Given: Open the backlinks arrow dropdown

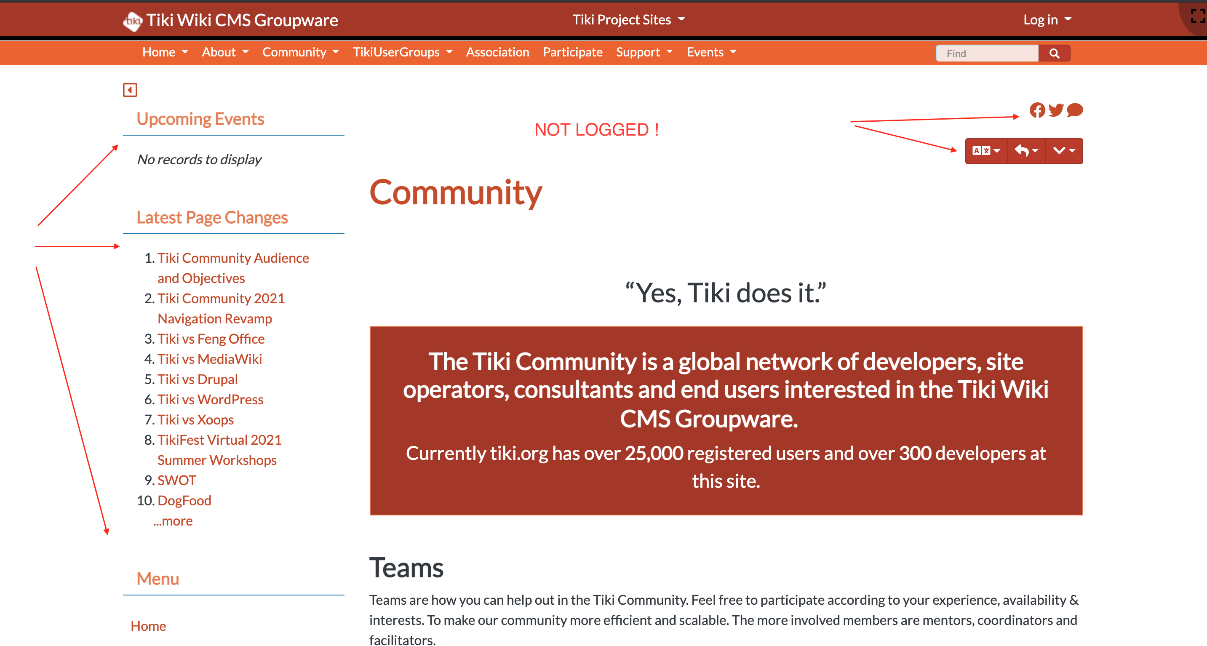Looking at the screenshot, I should pos(1026,151).
